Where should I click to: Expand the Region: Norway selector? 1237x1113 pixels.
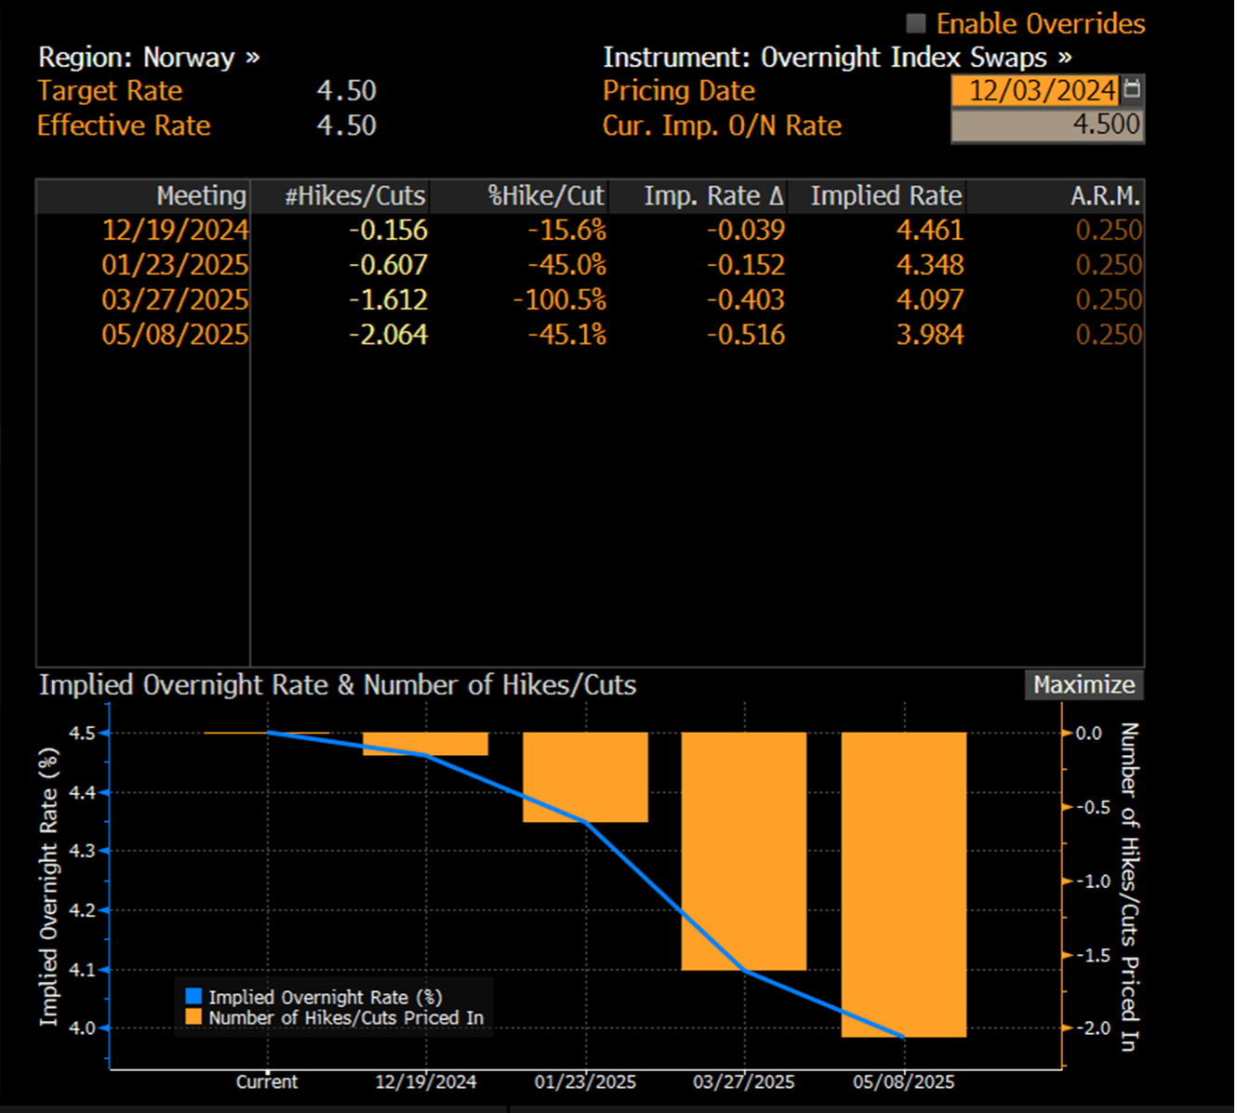pyautogui.click(x=149, y=58)
